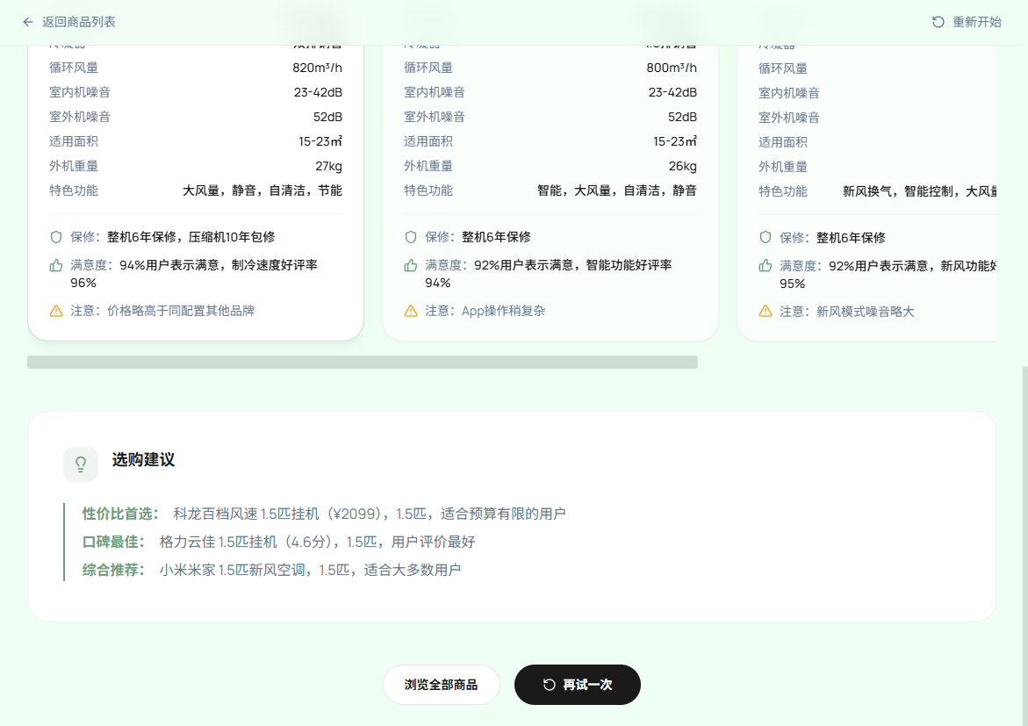Click 智能，大风量，自清洁，静音 features text
The image size is (1028, 726).
pos(617,190)
